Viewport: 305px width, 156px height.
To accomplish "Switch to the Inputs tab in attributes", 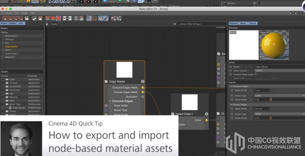I will pos(252,23).
